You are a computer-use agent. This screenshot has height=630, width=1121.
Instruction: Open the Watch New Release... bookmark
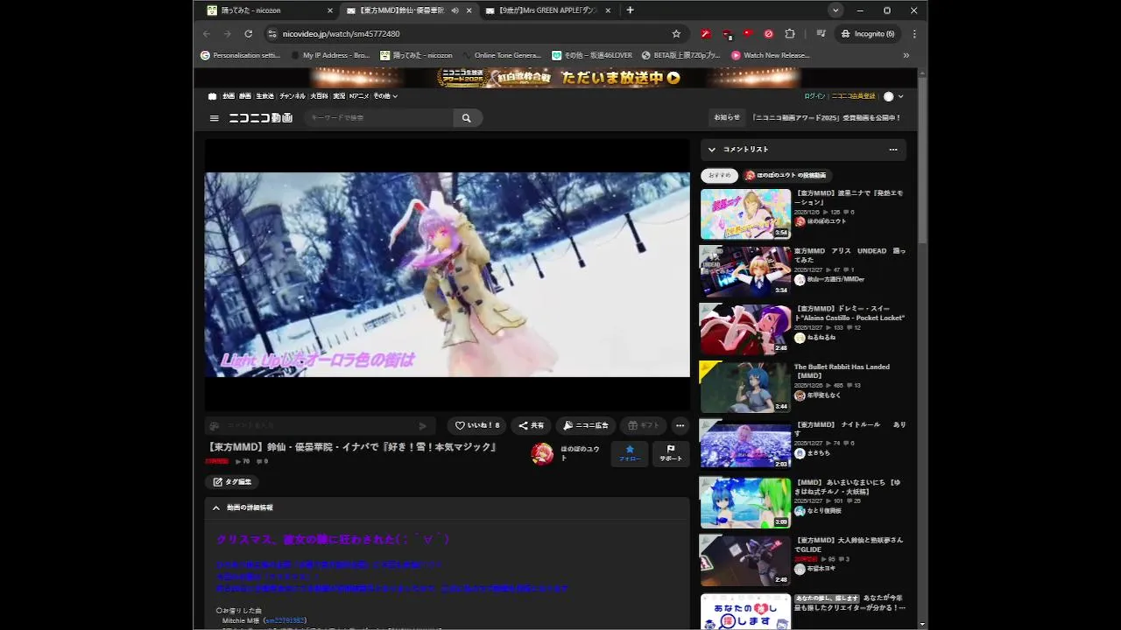(770, 55)
